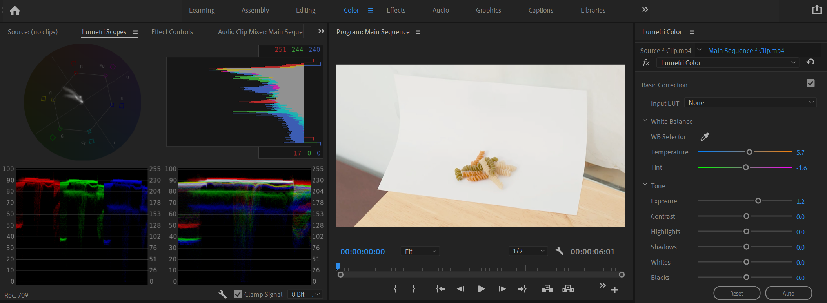The width and height of the screenshot is (827, 303).
Task: Pick the WB Selector eyedropper
Action: 704,137
